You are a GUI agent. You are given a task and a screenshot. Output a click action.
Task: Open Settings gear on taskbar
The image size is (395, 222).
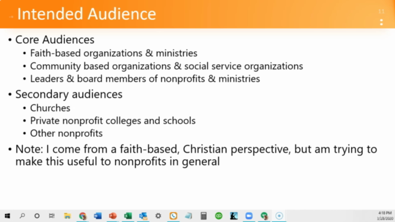click(158, 216)
